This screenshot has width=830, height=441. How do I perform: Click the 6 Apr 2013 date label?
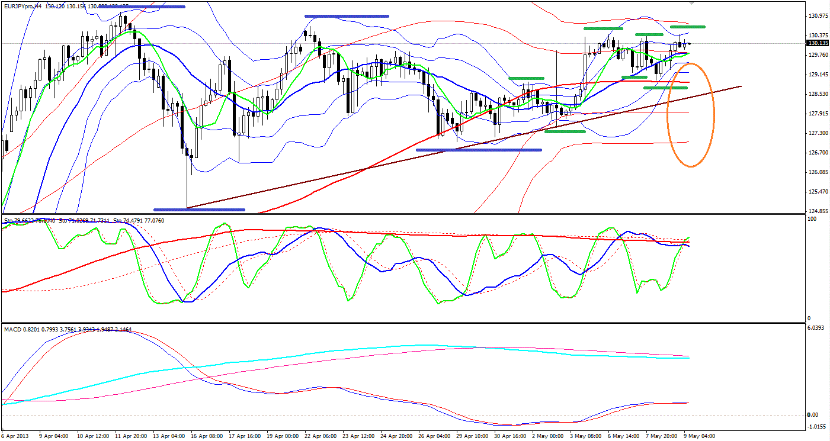click(x=17, y=436)
